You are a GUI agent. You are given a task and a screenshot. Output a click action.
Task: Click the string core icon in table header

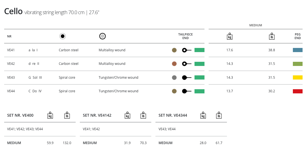63,36
